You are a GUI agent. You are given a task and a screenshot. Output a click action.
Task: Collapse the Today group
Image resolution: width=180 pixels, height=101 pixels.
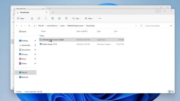(x=38, y=36)
